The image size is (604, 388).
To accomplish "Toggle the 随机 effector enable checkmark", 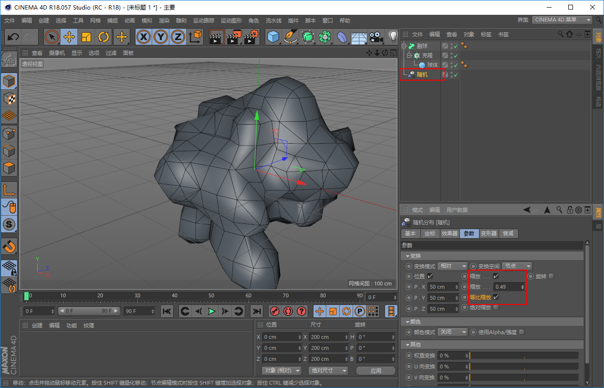I will [x=456, y=74].
